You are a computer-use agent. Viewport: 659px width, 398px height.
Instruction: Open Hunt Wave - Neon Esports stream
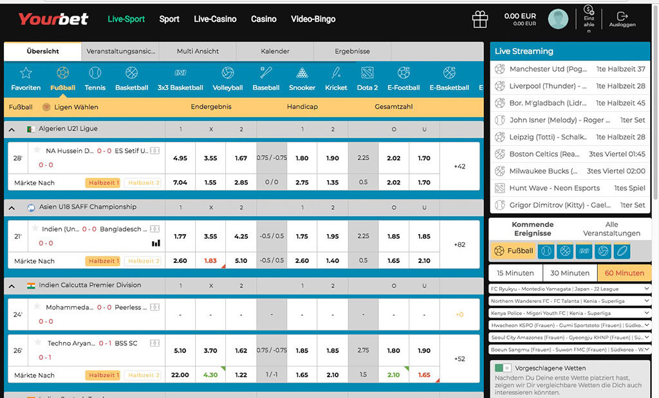click(570, 188)
